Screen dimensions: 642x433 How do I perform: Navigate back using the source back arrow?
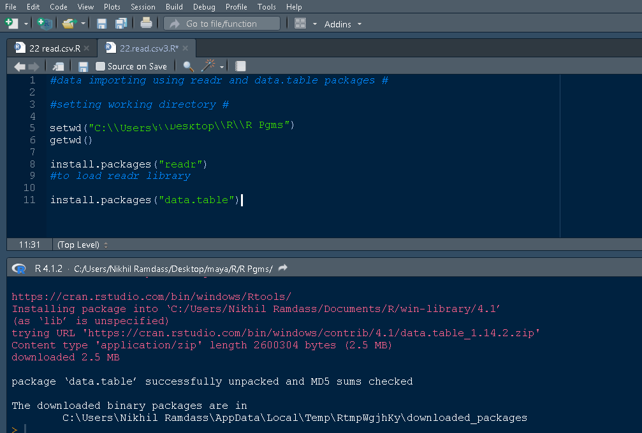pyautogui.click(x=19, y=66)
